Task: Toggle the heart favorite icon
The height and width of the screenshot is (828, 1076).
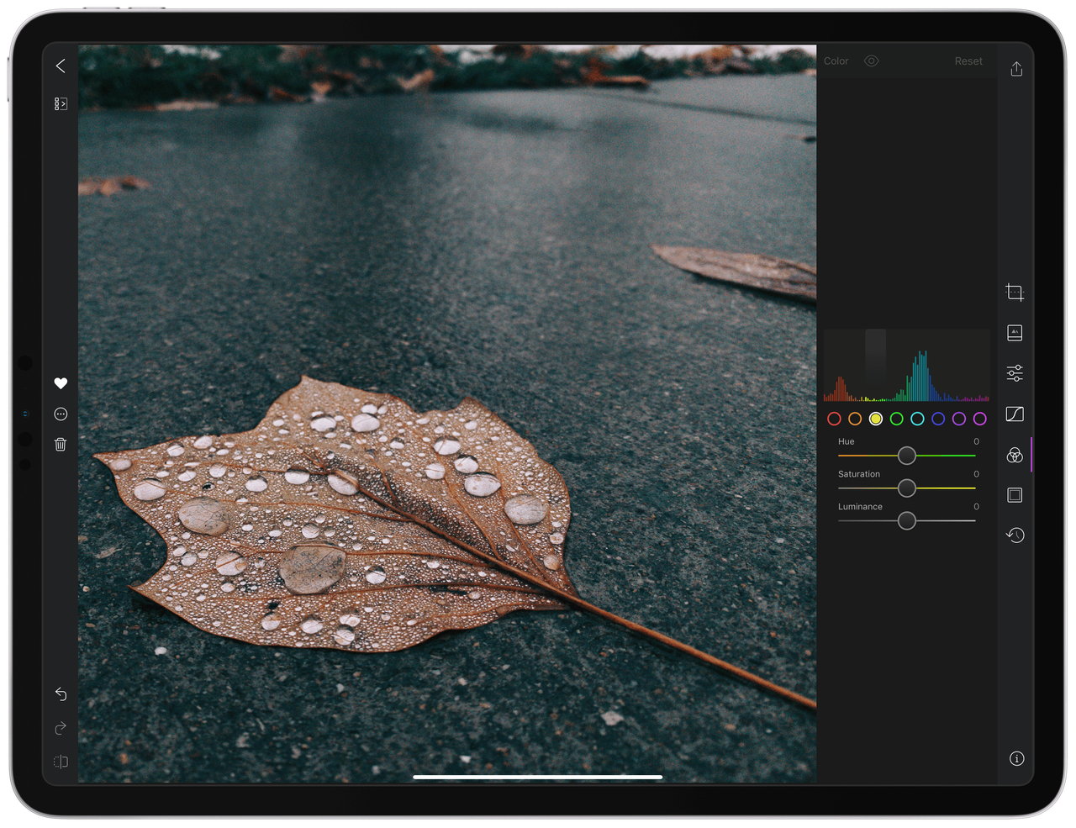Action: [61, 383]
